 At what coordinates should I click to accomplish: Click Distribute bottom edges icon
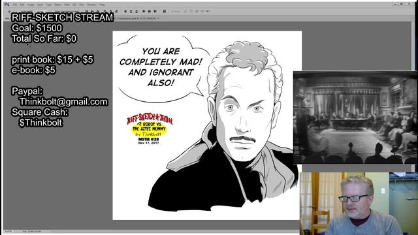click(137, 12)
